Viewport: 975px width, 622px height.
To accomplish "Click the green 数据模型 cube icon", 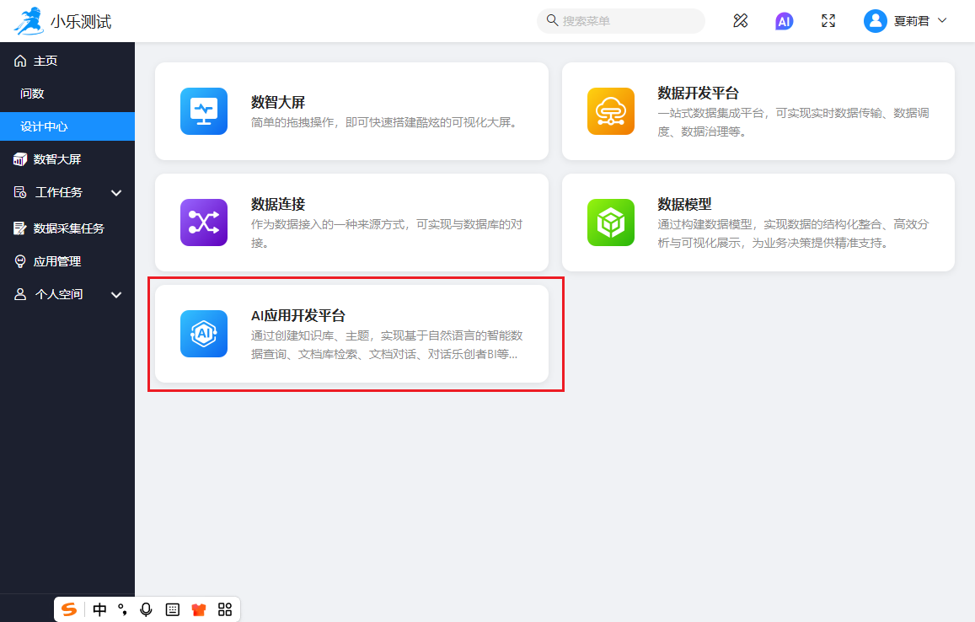I will pyautogui.click(x=610, y=223).
